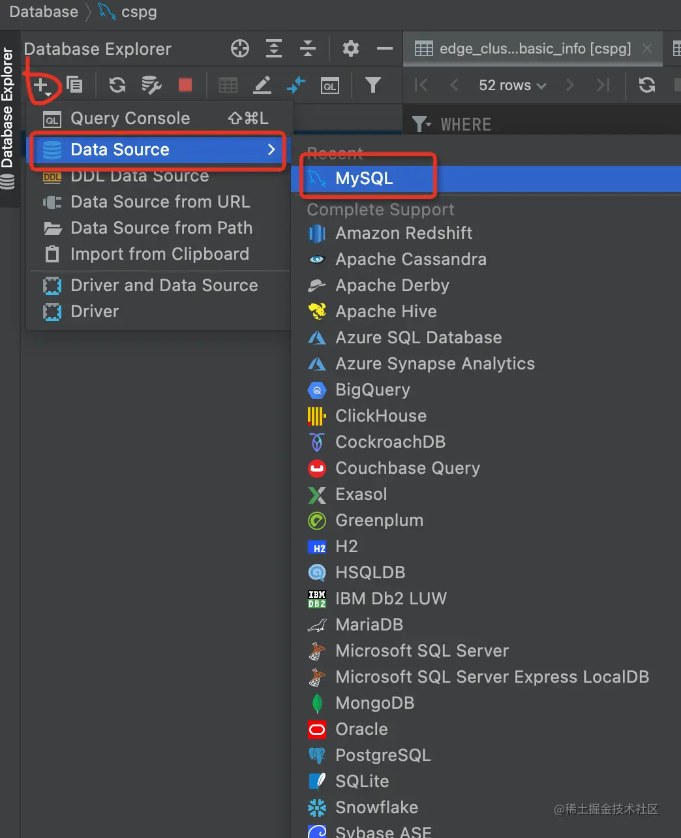Click the Database Explorer vertical side tab
The width and height of the screenshot is (681, 838).
[8, 119]
